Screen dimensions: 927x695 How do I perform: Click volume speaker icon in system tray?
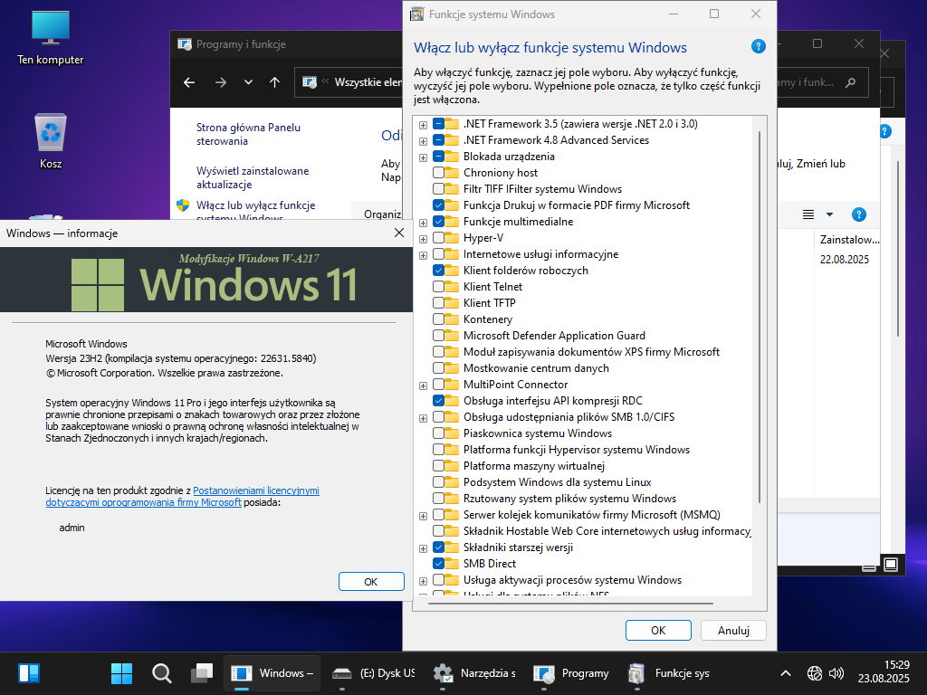click(836, 673)
